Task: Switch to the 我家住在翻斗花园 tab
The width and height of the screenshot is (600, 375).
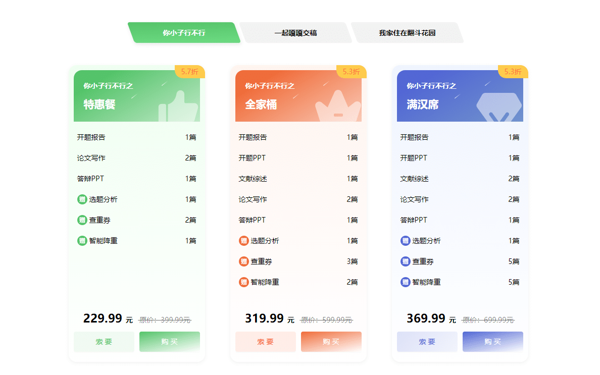Action: pos(408,32)
